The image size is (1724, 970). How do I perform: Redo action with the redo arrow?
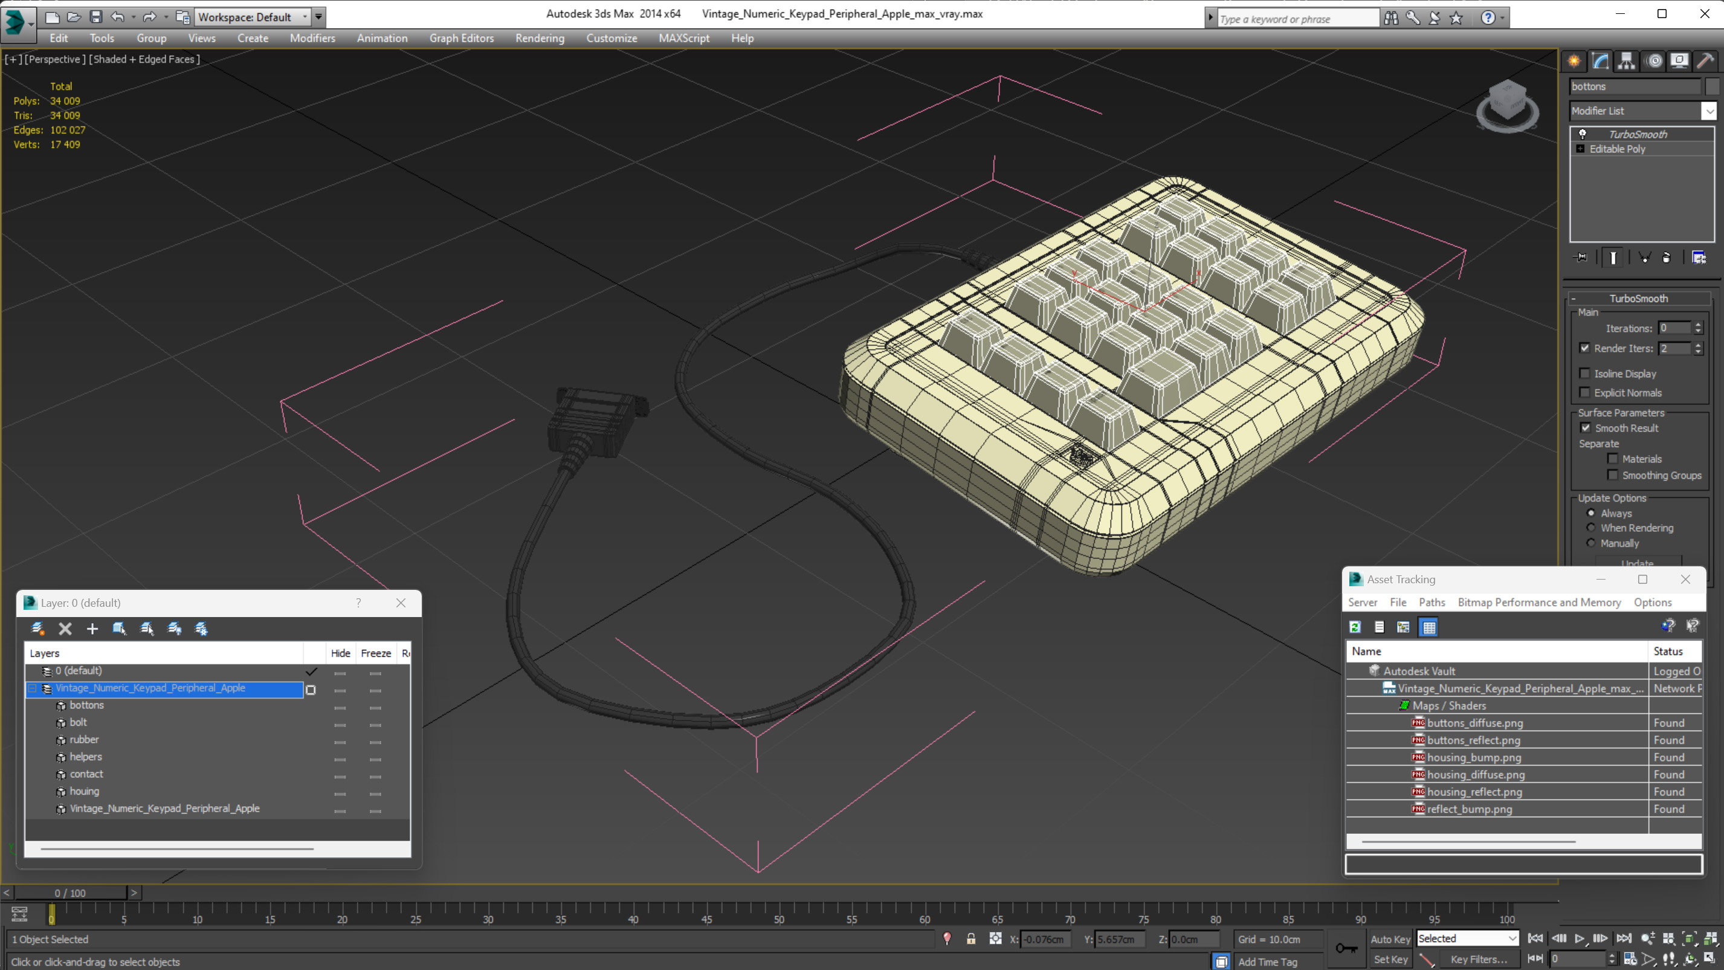click(150, 17)
